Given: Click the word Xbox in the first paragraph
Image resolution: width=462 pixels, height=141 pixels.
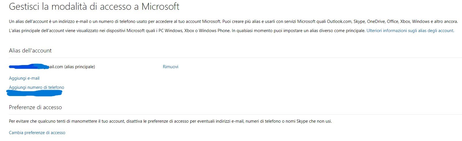Looking at the screenshot, I should [x=405, y=21].
